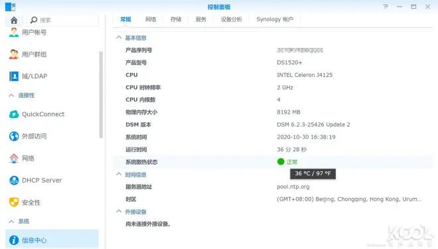Click the GMT+08:00 Beijing timezone value
This screenshot has width=438, height=249.
(349, 199)
